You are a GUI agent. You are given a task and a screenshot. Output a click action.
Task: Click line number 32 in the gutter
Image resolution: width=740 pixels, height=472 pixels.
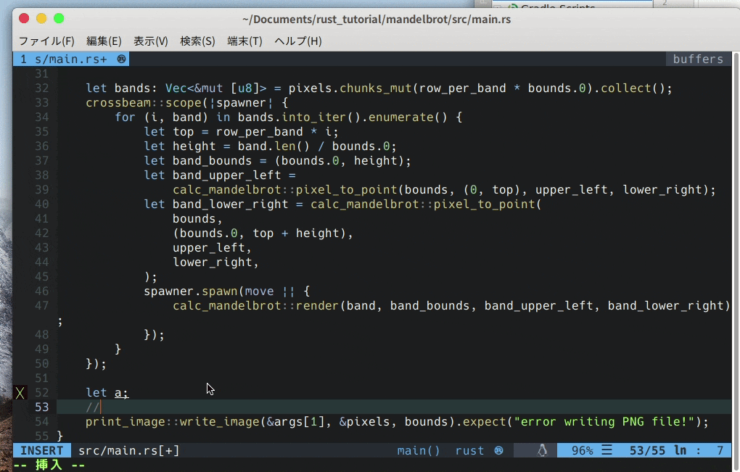click(41, 88)
